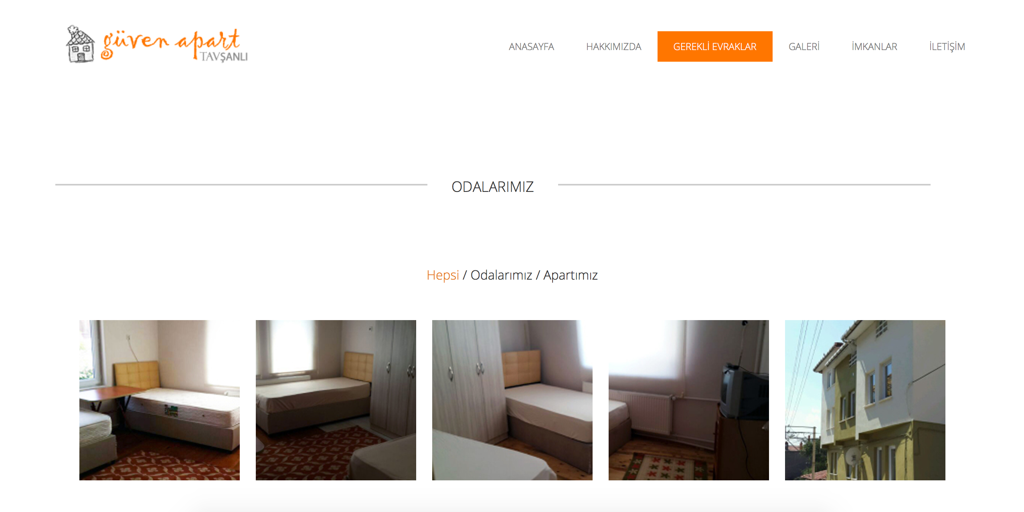Click the house drawing icon in logo

click(80, 44)
